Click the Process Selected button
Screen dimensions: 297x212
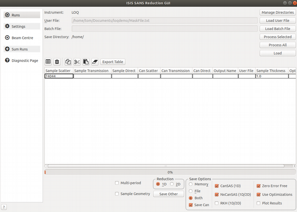[x=277, y=37]
